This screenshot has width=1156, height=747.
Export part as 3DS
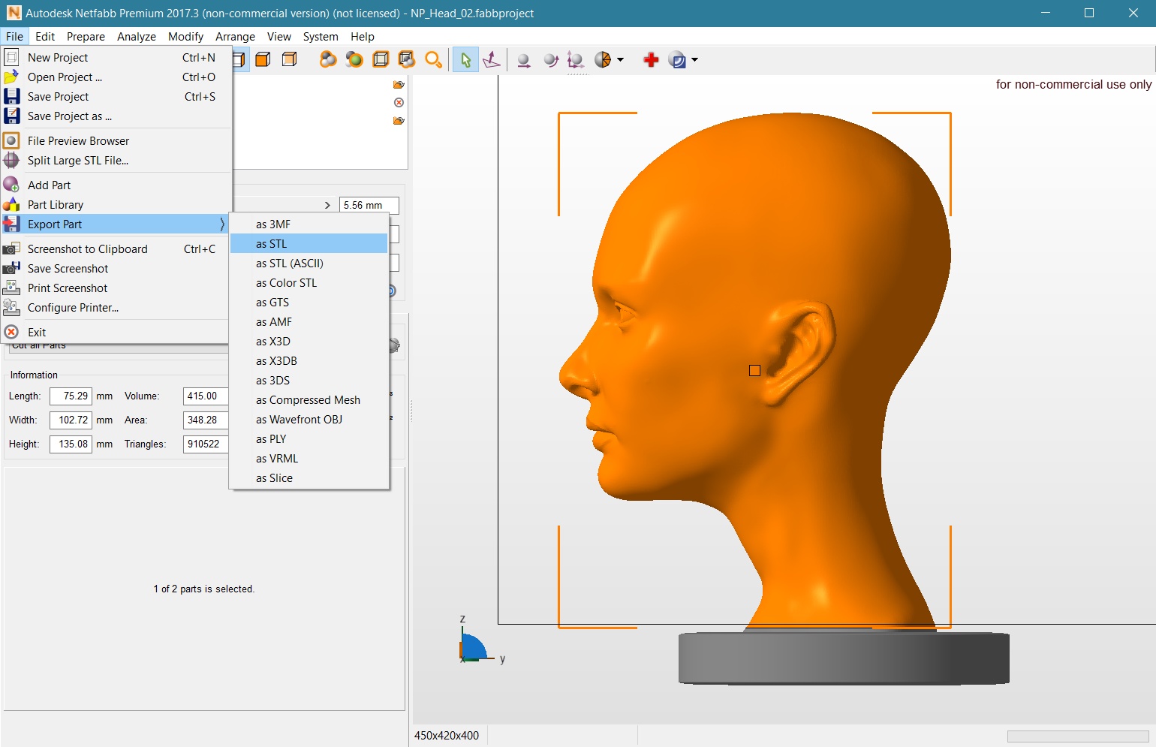click(309, 381)
